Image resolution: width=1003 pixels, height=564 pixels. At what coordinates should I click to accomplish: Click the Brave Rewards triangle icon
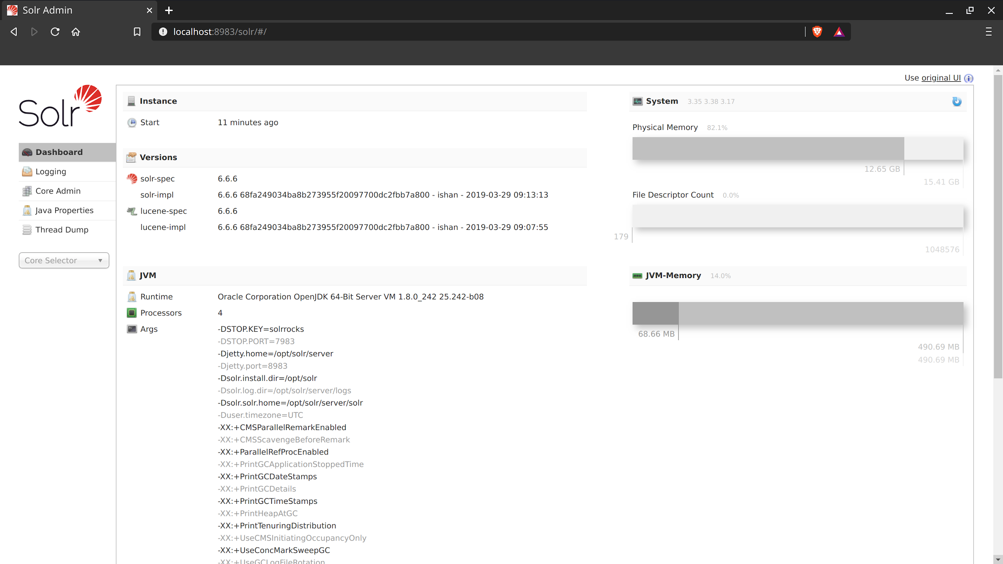tap(839, 32)
